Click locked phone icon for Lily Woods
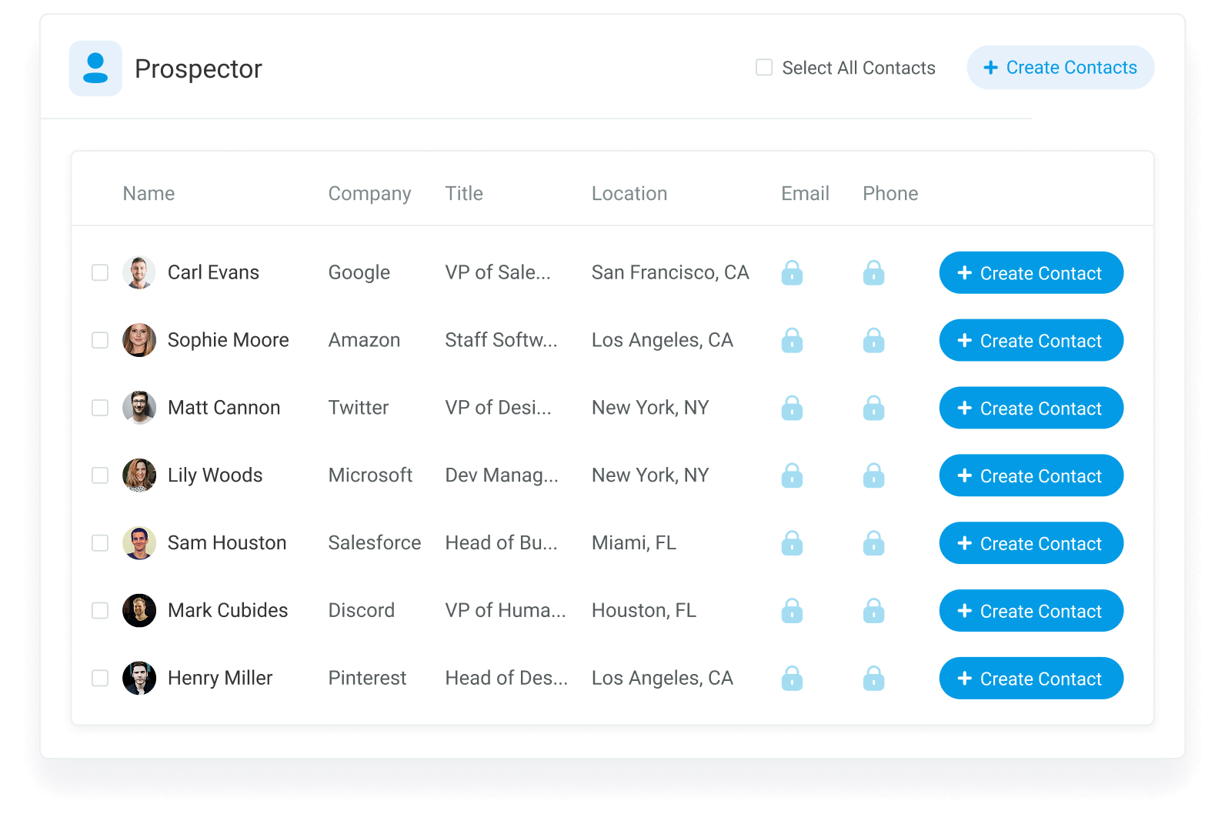Viewport: 1225px width, 824px height. click(x=873, y=475)
